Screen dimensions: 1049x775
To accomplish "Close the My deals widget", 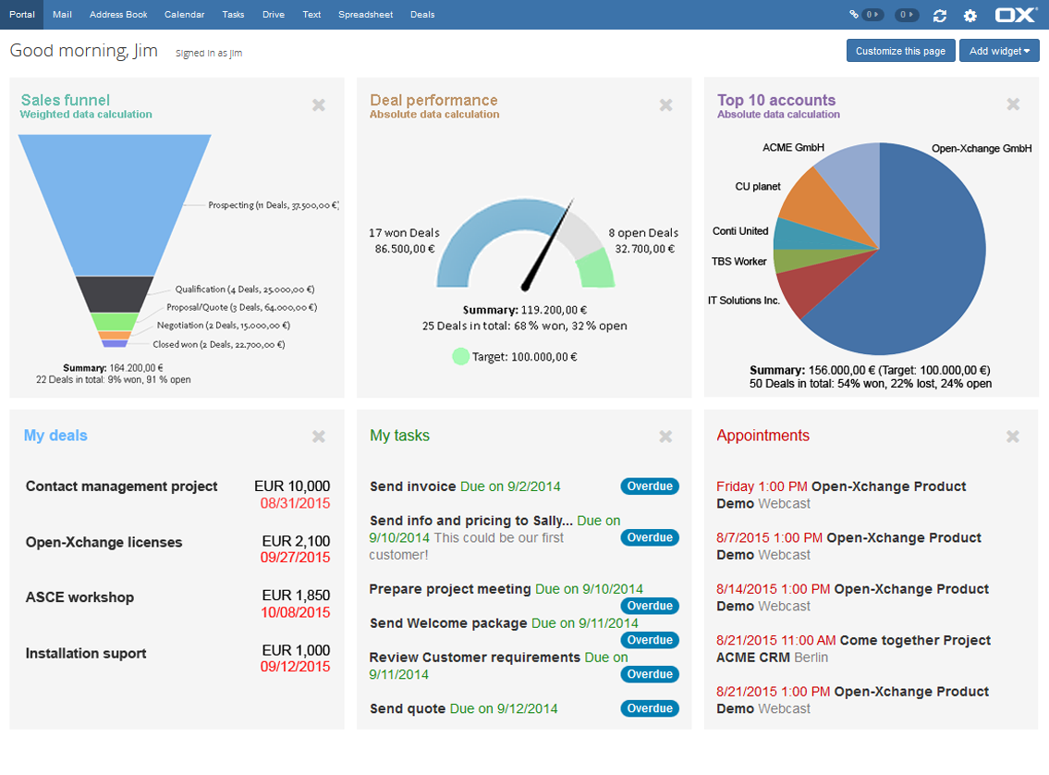I will [319, 437].
